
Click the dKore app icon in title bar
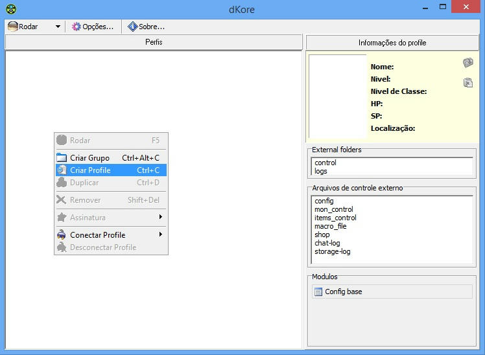[x=10, y=8]
